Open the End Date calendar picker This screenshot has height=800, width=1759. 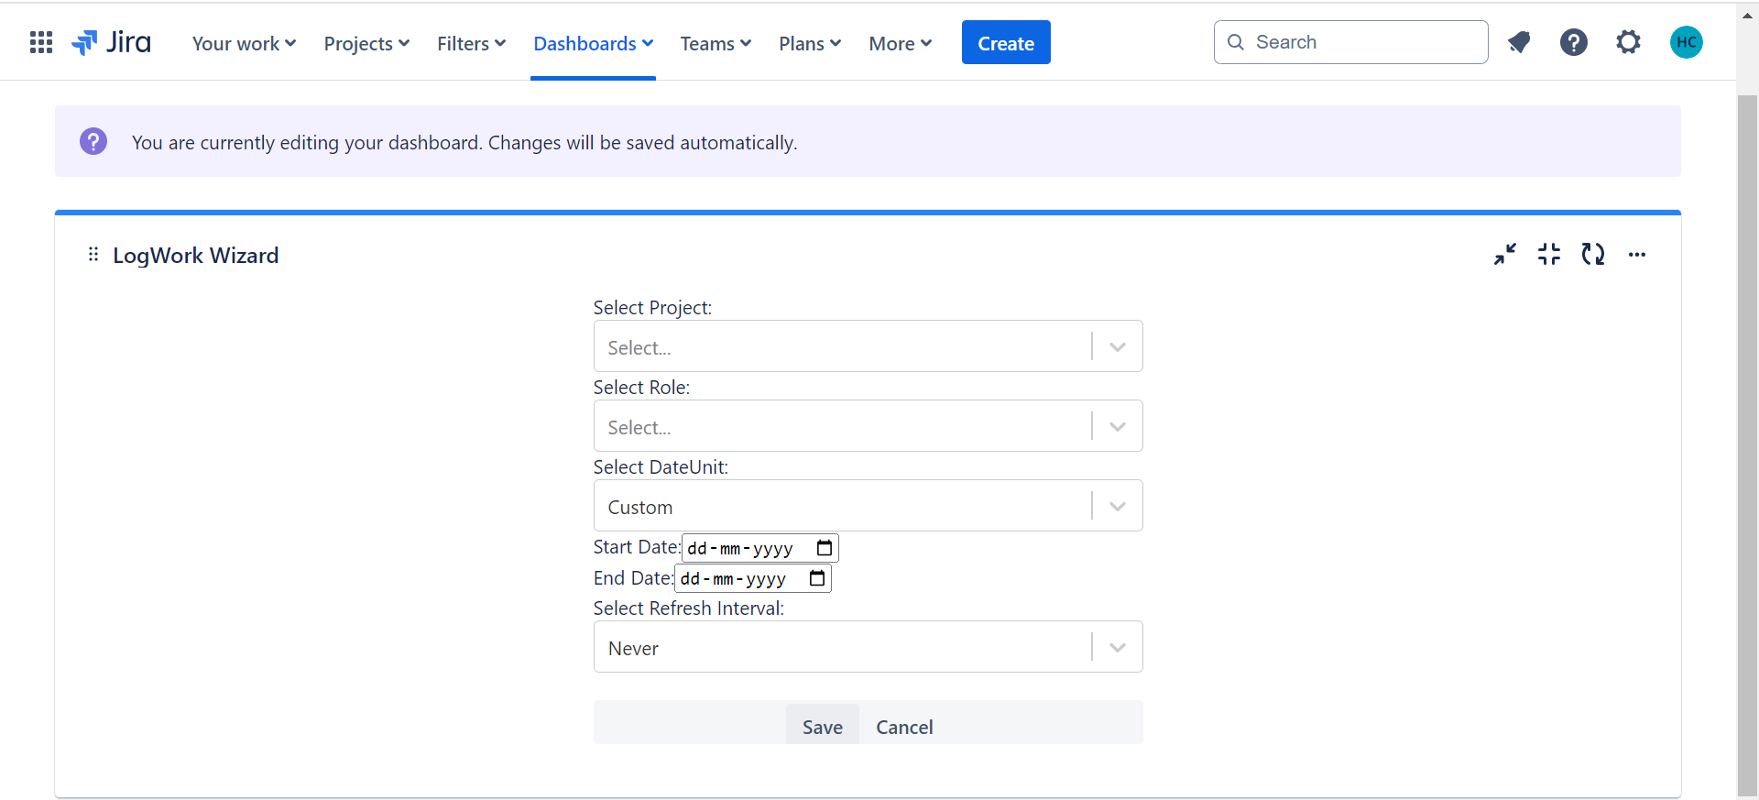click(817, 578)
